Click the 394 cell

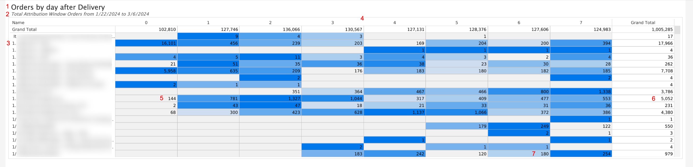tap(581, 43)
